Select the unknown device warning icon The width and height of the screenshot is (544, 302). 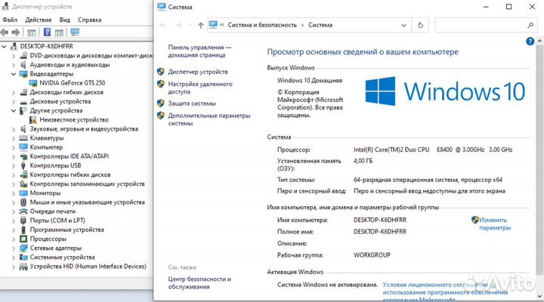click(33, 120)
